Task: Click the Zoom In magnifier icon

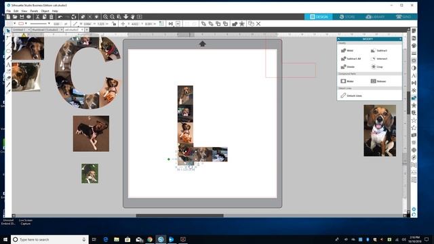Action: [x=106, y=17]
